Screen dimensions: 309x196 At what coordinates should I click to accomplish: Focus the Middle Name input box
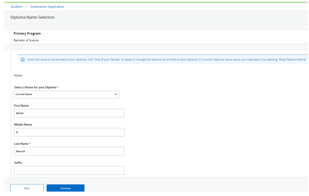point(69,132)
